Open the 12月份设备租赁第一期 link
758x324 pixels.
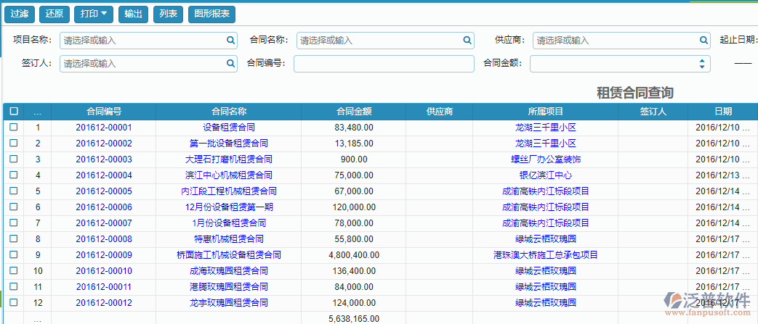[x=229, y=207]
